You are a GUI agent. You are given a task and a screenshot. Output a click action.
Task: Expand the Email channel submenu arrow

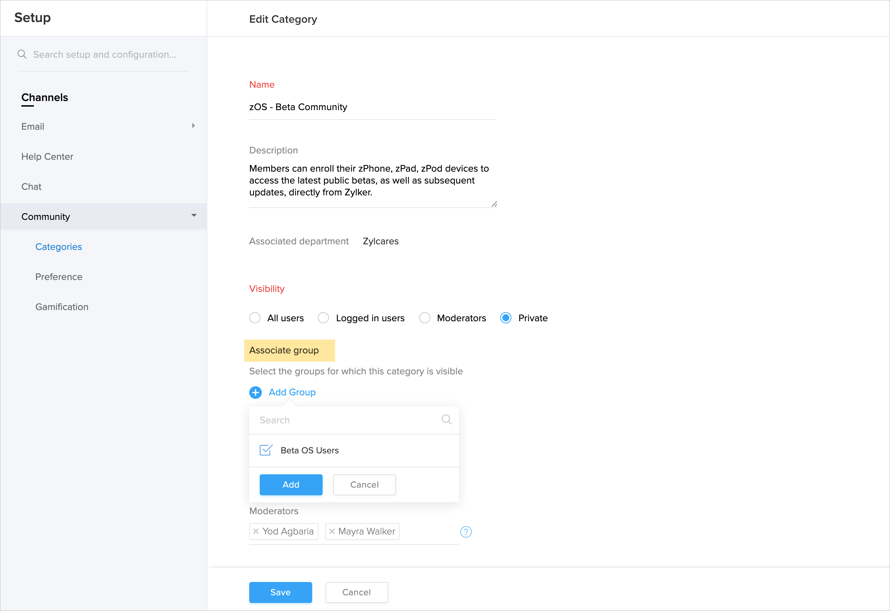click(x=193, y=126)
